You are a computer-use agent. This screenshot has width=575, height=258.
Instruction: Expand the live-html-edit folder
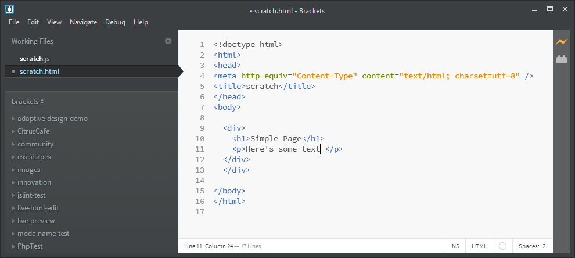coord(13,208)
